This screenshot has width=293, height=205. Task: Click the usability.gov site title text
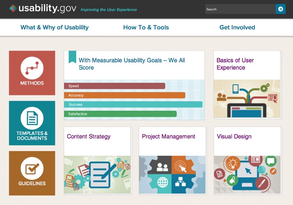tap(48, 8)
